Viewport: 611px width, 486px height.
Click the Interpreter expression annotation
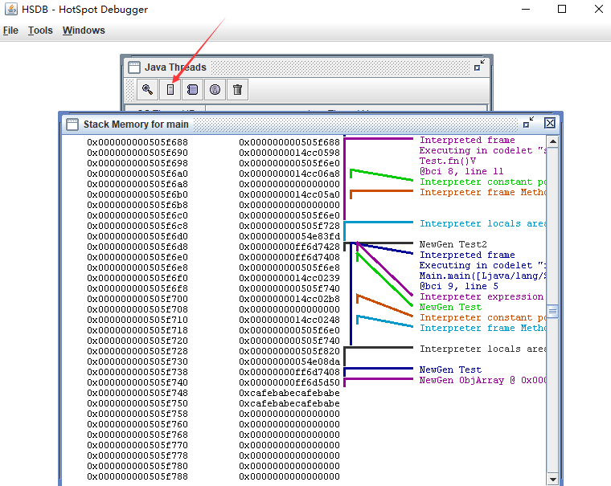[x=482, y=296]
